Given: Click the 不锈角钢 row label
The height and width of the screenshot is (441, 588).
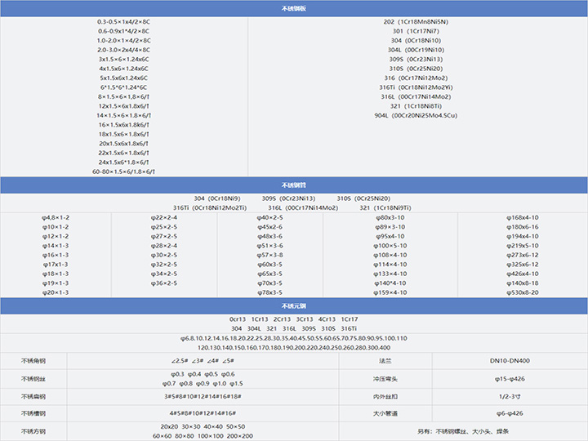Looking at the screenshot, I should point(33,361).
